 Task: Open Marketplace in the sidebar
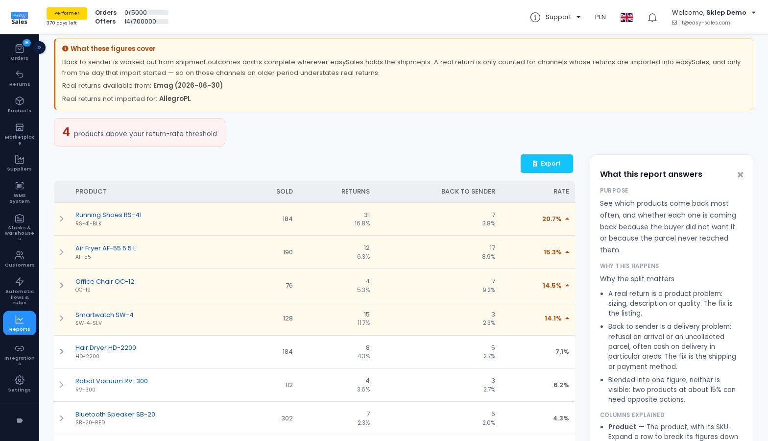pos(20,134)
